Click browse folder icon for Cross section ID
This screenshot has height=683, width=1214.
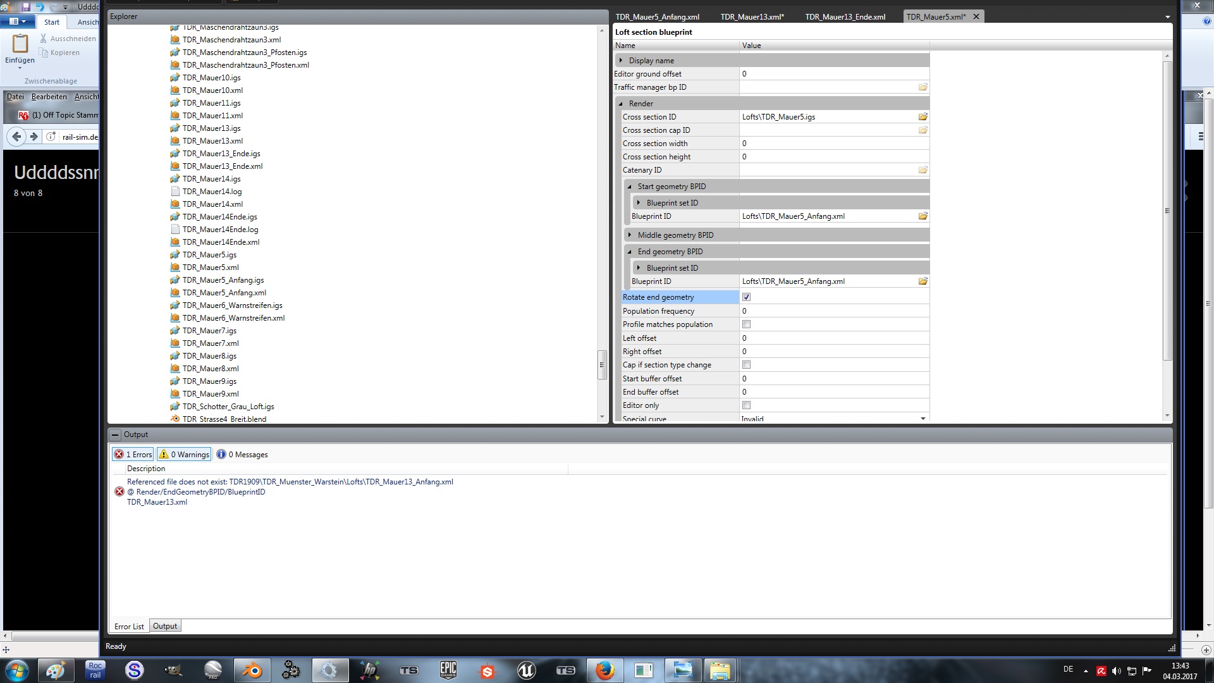tap(923, 117)
